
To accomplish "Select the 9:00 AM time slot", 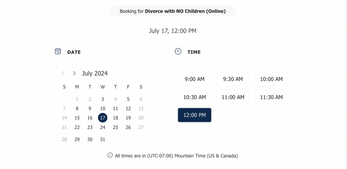I will [x=195, y=79].
